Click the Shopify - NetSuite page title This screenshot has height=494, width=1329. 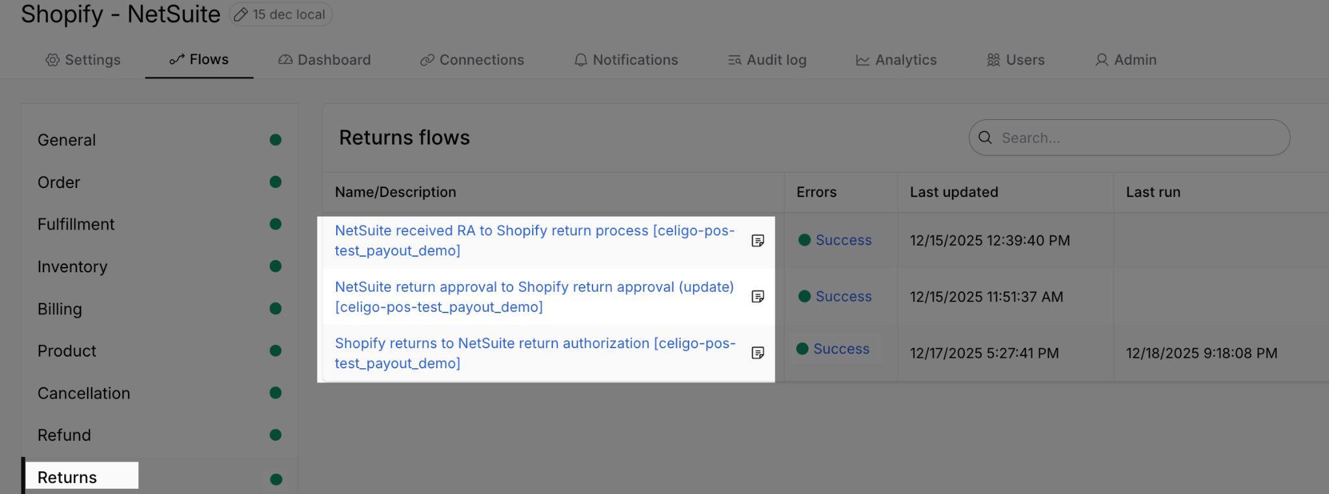click(121, 14)
